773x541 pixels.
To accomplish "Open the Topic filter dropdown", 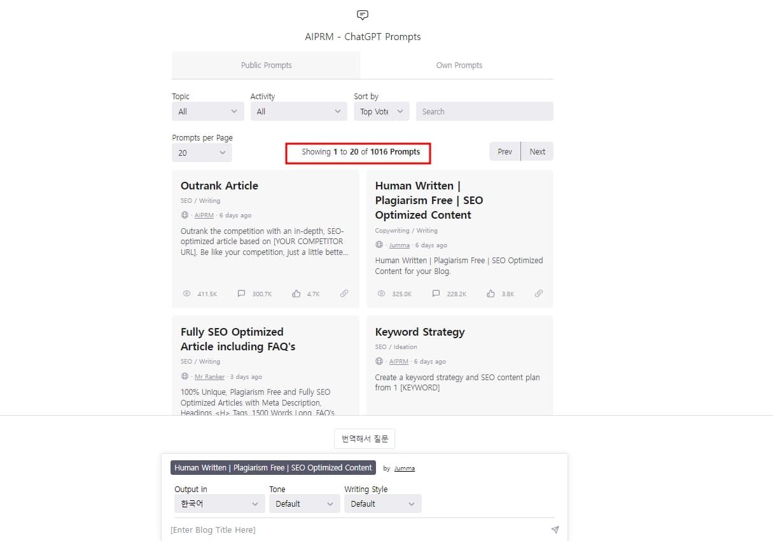I will click(x=207, y=111).
